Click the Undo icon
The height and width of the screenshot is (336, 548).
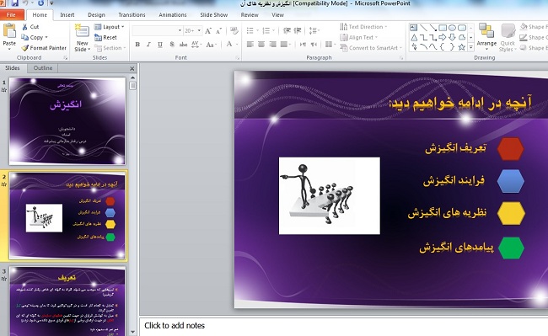click(x=25, y=3)
